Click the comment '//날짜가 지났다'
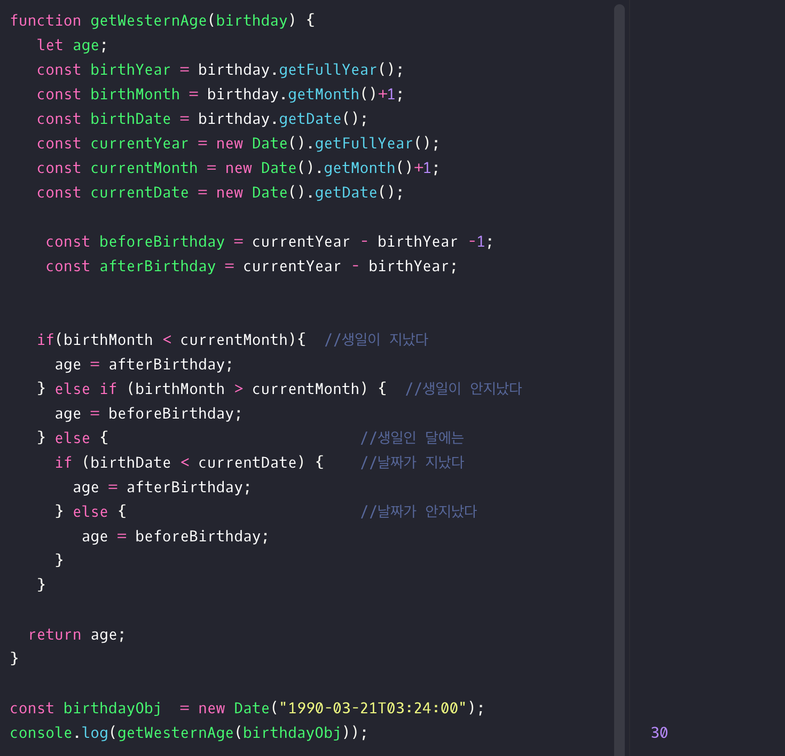Viewport: 785px width, 756px height. (x=412, y=462)
